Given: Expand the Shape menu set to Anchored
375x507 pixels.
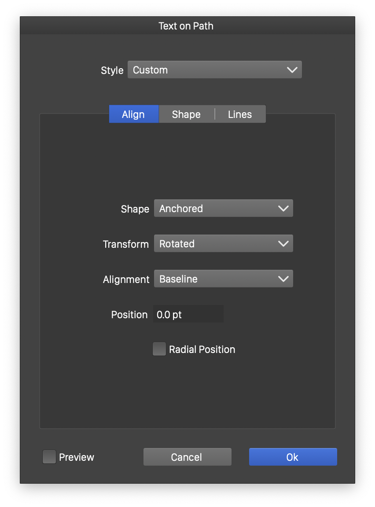Looking at the screenshot, I should (223, 209).
